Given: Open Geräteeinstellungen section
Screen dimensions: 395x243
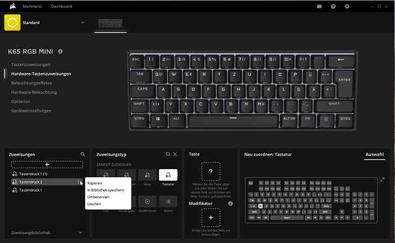Looking at the screenshot, I should (31, 111).
